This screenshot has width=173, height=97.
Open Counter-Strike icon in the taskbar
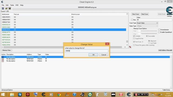click(98, 95)
